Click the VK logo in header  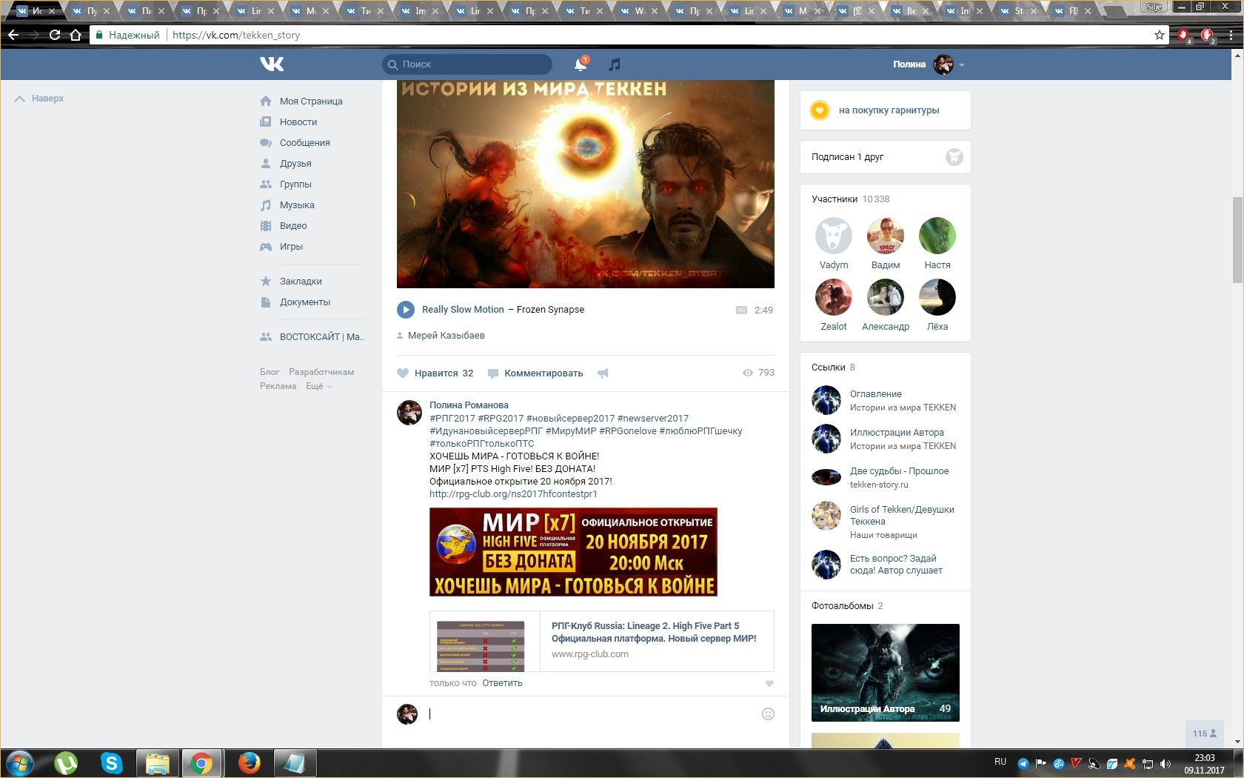point(272,64)
